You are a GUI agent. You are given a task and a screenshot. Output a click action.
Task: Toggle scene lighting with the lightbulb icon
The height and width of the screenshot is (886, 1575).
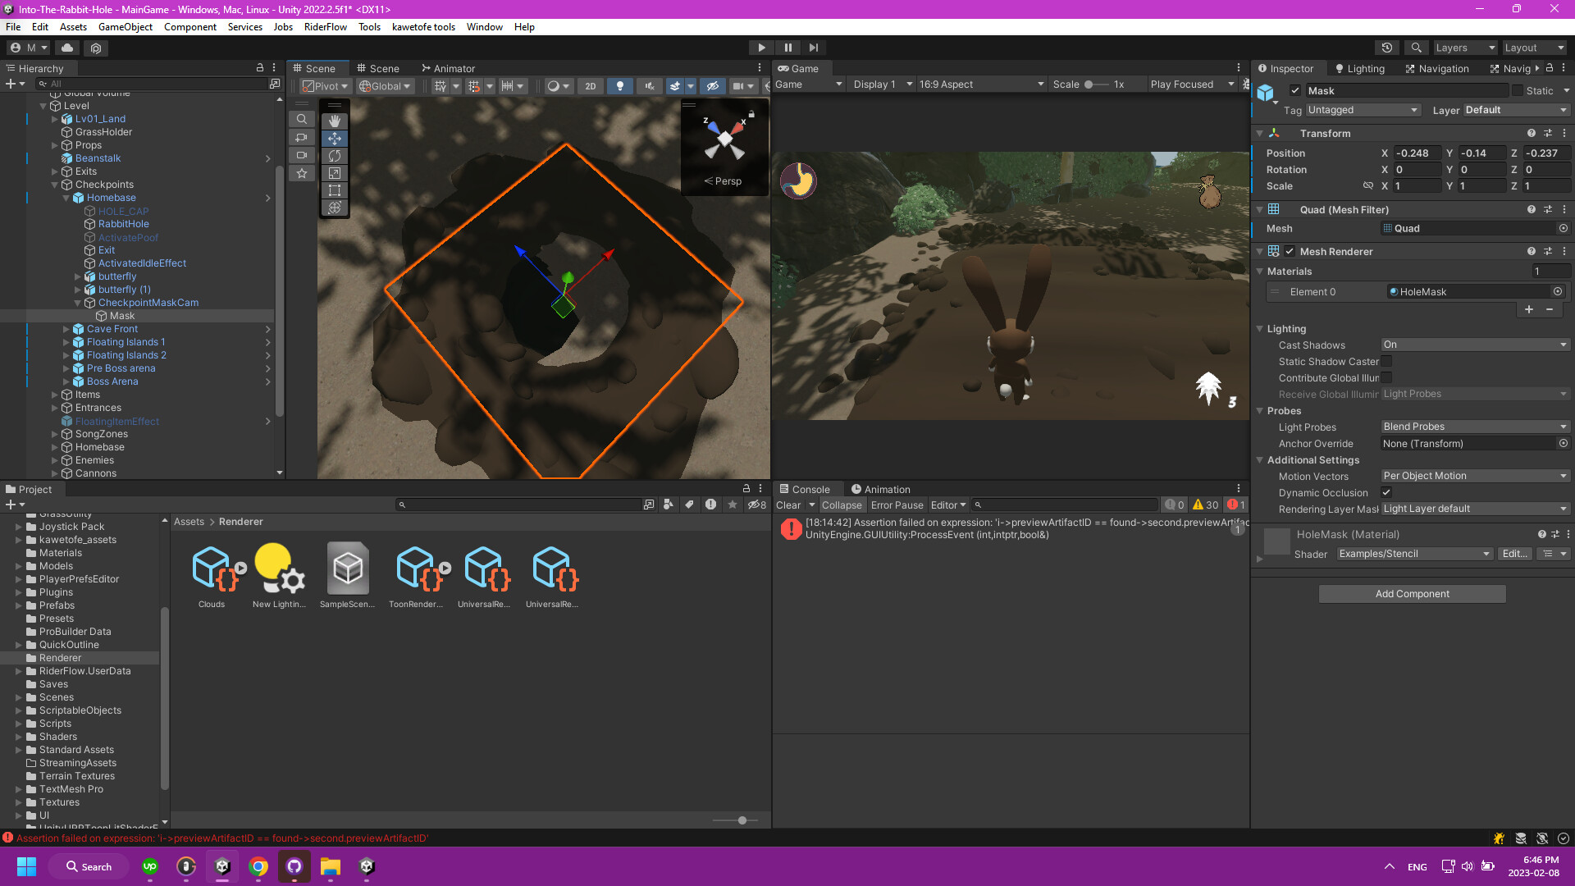[x=619, y=86]
